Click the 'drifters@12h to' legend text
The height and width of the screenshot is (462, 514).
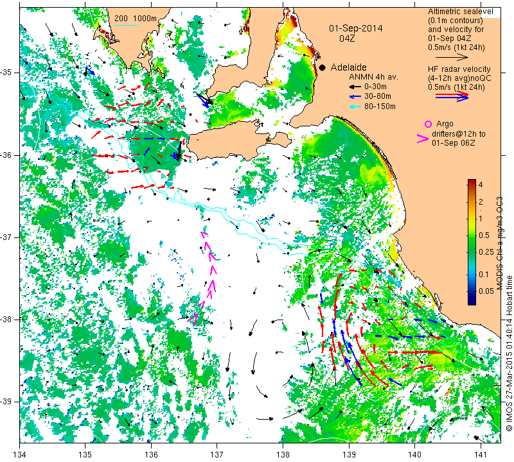(x=459, y=134)
